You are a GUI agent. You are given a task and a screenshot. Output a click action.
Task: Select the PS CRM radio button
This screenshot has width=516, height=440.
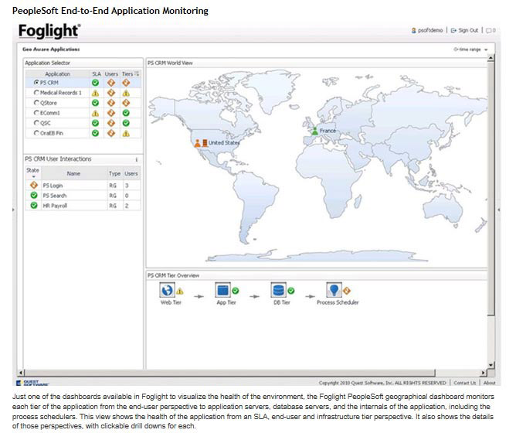(36, 82)
